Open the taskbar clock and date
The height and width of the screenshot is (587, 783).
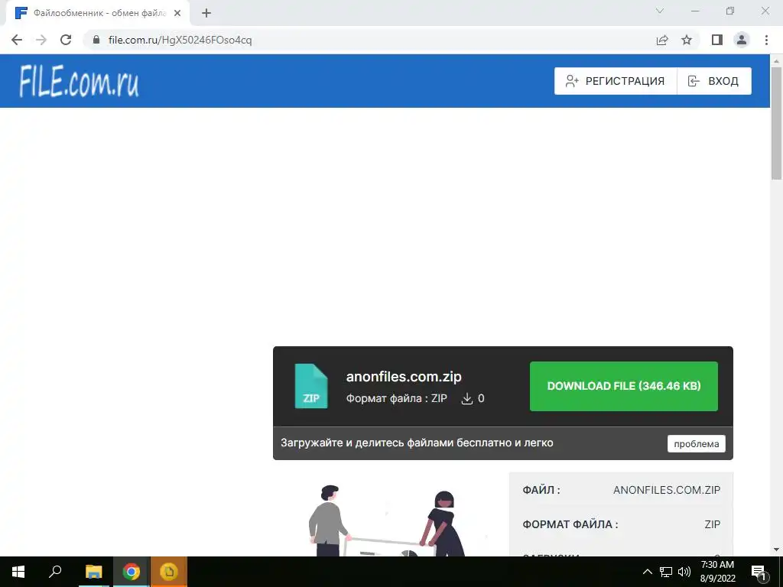tap(717, 572)
